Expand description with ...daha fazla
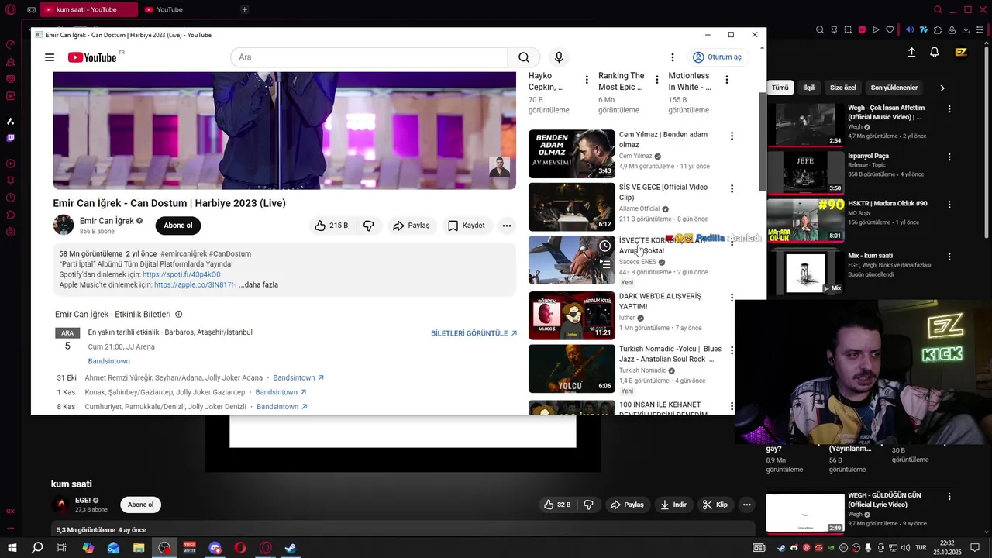The height and width of the screenshot is (558, 992). (x=258, y=284)
